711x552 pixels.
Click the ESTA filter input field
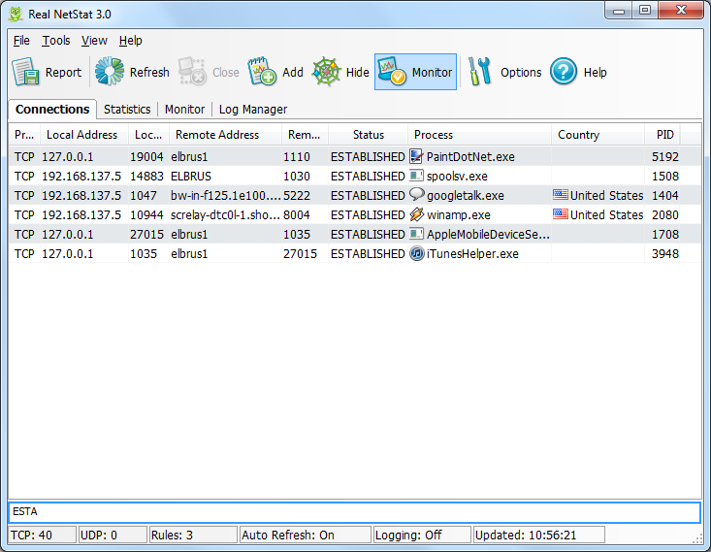(x=355, y=512)
